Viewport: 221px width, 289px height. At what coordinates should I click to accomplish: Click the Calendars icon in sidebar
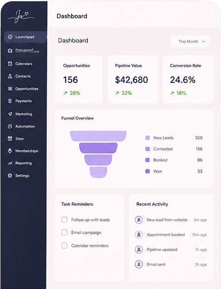(10, 64)
